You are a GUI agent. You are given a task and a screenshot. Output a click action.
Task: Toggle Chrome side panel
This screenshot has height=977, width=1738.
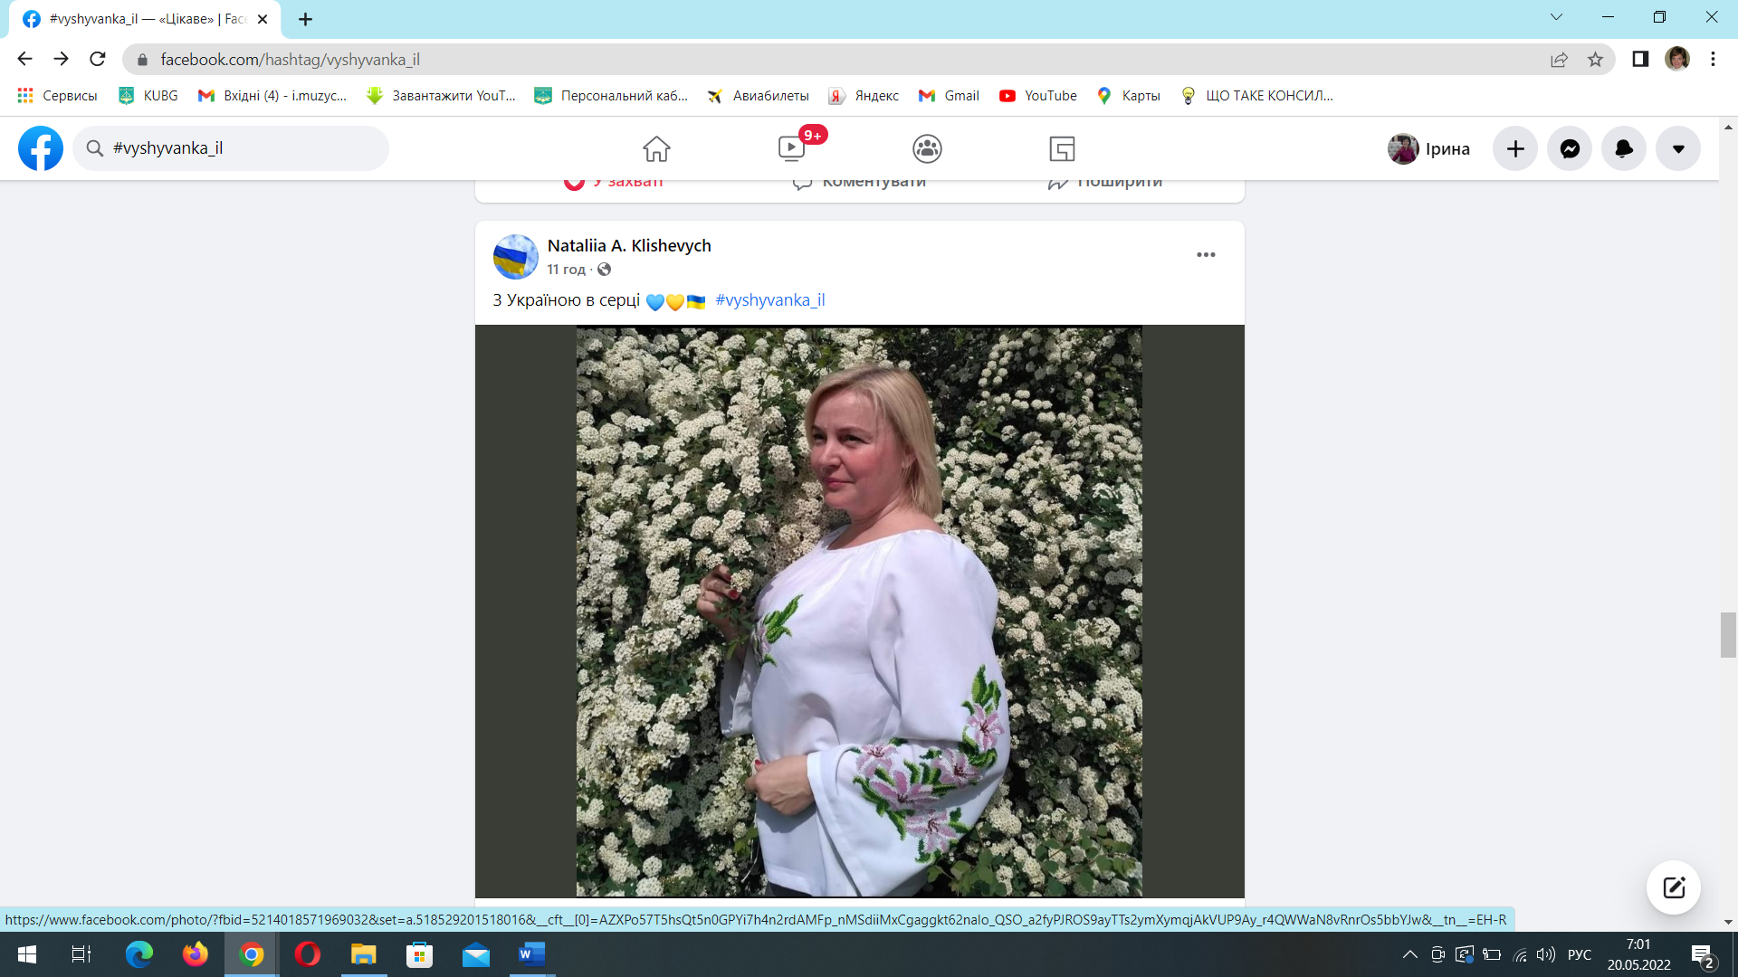[x=1640, y=60]
